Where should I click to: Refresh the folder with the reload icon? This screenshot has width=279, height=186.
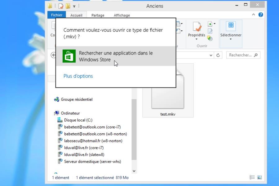coord(218,55)
